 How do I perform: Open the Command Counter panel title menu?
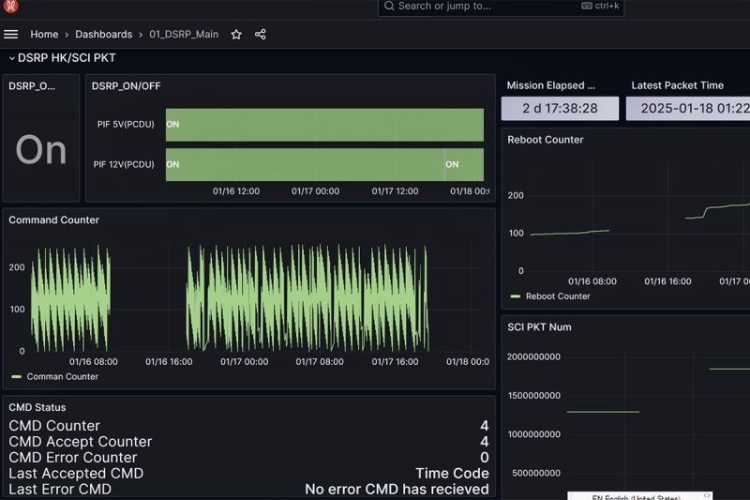pos(53,220)
